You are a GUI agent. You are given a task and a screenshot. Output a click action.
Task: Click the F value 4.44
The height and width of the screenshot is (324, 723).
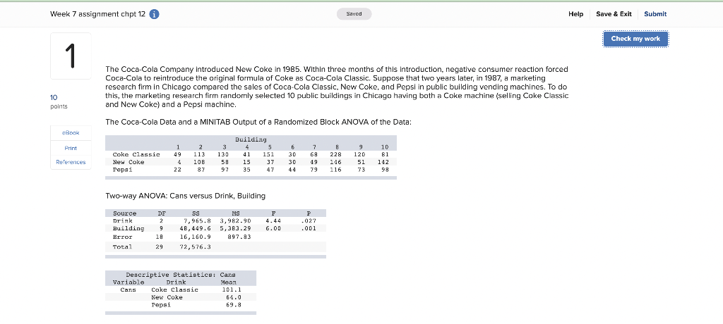[274, 221]
